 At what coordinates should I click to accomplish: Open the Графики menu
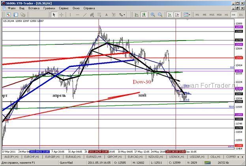pyautogui.click(x=49, y=8)
